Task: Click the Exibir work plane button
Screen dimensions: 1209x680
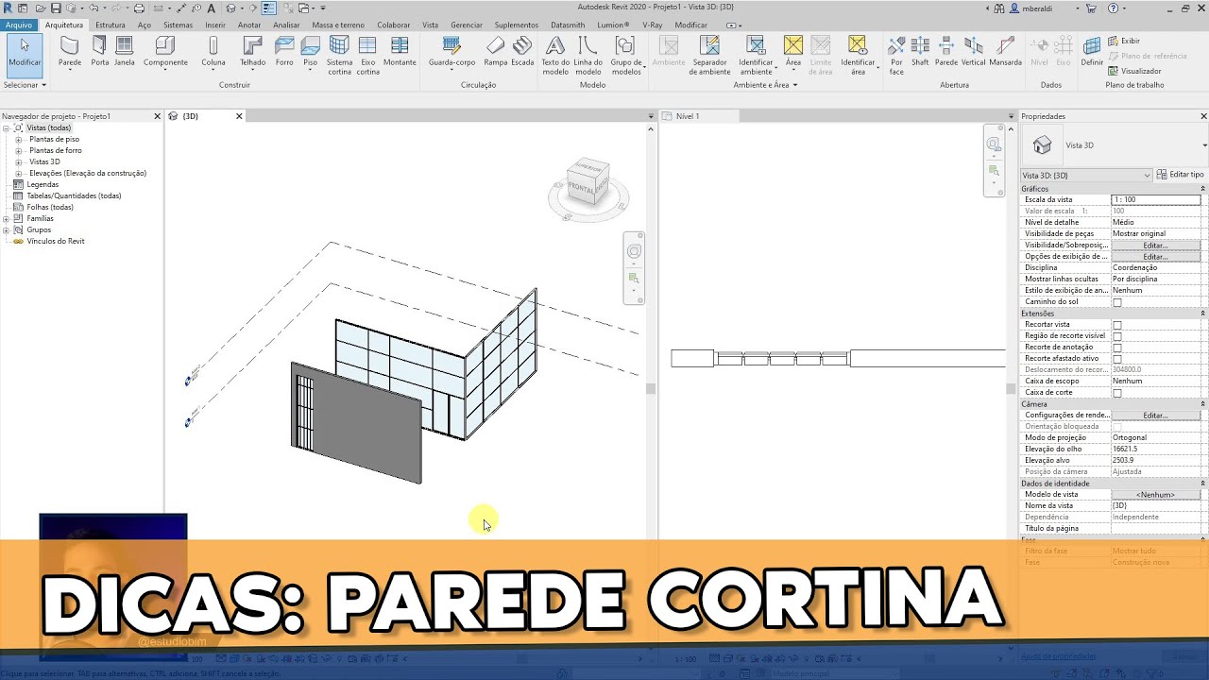Action: click(1124, 41)
